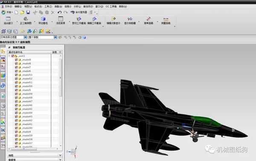Click the Save disk icon
This screenshot has height=161, width=256.
point(28,12)
